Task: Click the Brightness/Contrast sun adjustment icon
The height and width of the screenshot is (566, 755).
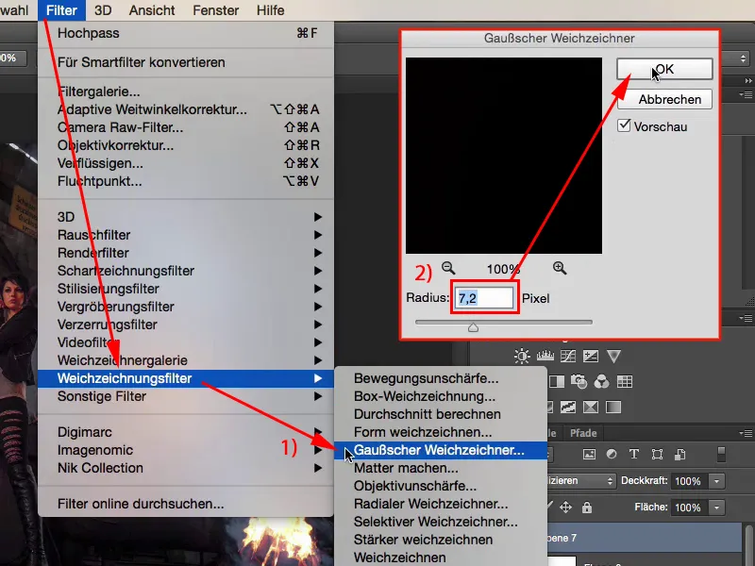Action: [522, 357]
